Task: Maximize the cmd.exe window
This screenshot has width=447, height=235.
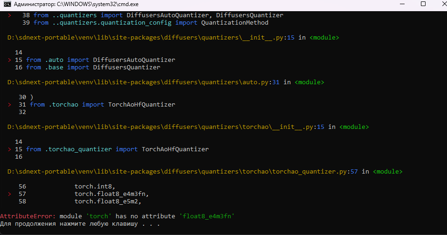Action: (423, 4)
